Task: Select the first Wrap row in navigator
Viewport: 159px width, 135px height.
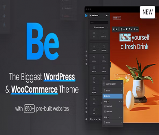Action: tap(113, 102)
